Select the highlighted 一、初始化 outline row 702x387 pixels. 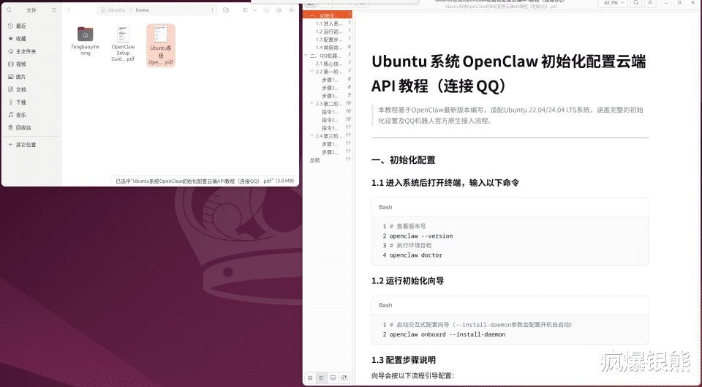point(328,15)
